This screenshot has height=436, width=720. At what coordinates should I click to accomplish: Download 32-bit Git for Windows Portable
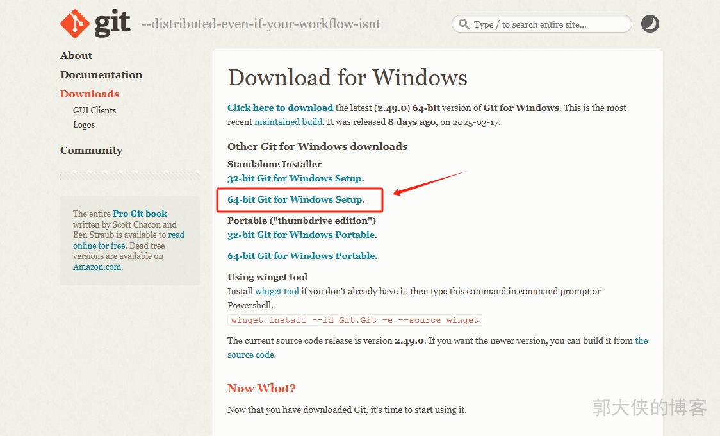click(x=301, y=235)
